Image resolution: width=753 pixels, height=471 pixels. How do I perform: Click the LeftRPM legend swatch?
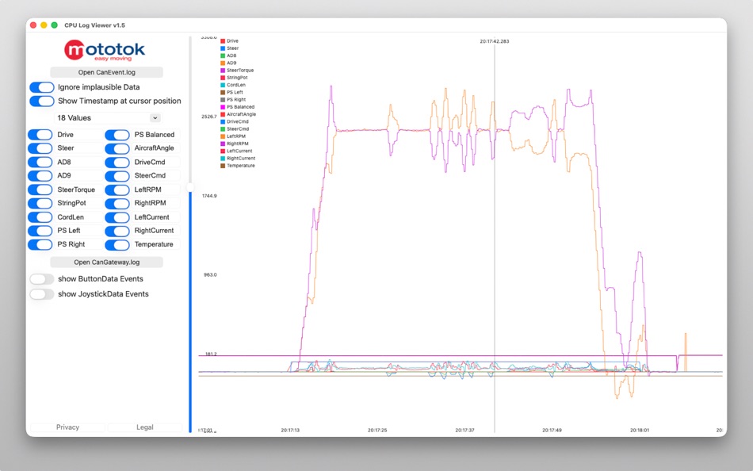(224, 136)
